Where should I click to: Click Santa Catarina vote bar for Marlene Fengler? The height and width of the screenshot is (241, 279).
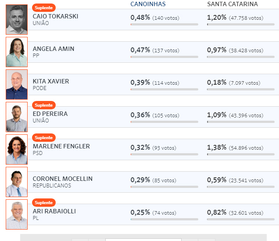point(241,155)
